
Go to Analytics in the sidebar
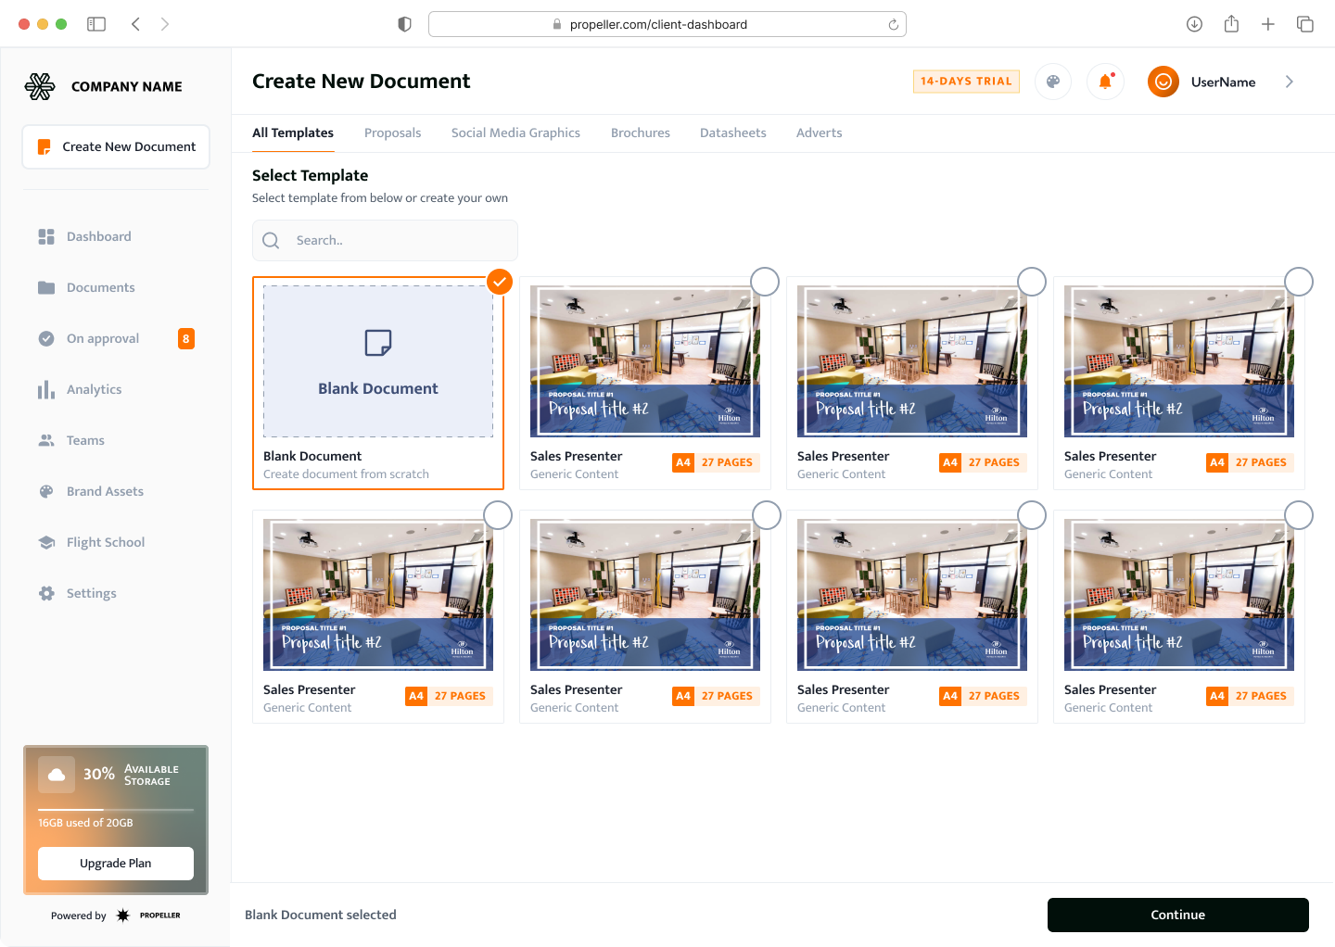pyautogui.click(x=94, y=389)
